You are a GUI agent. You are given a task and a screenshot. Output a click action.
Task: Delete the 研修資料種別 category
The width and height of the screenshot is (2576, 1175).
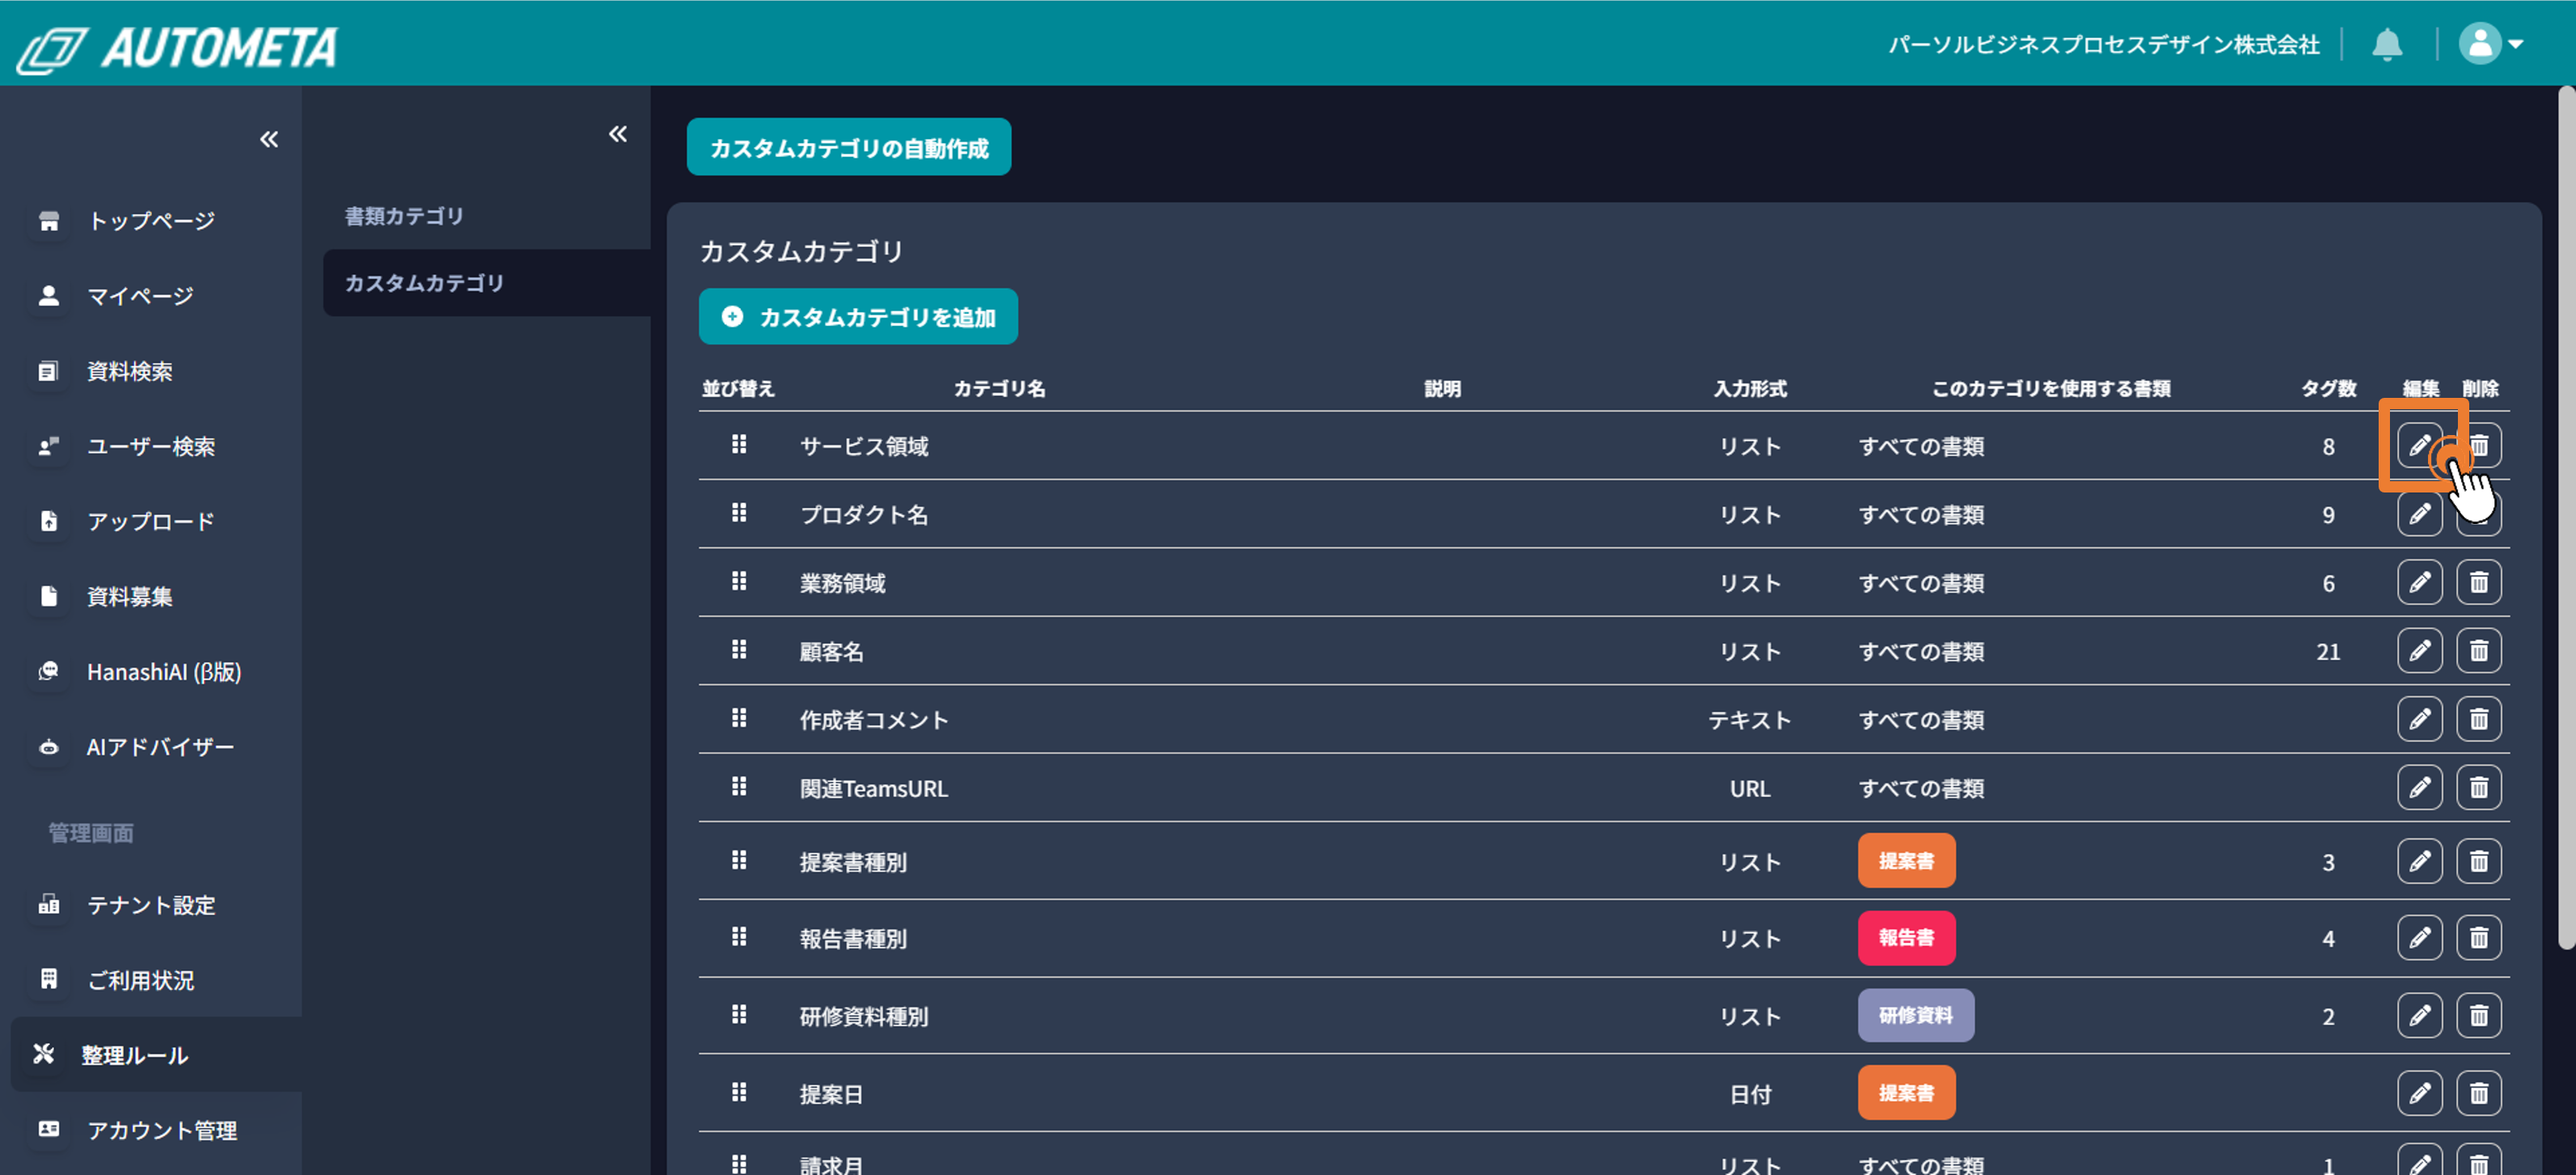2478,1016
